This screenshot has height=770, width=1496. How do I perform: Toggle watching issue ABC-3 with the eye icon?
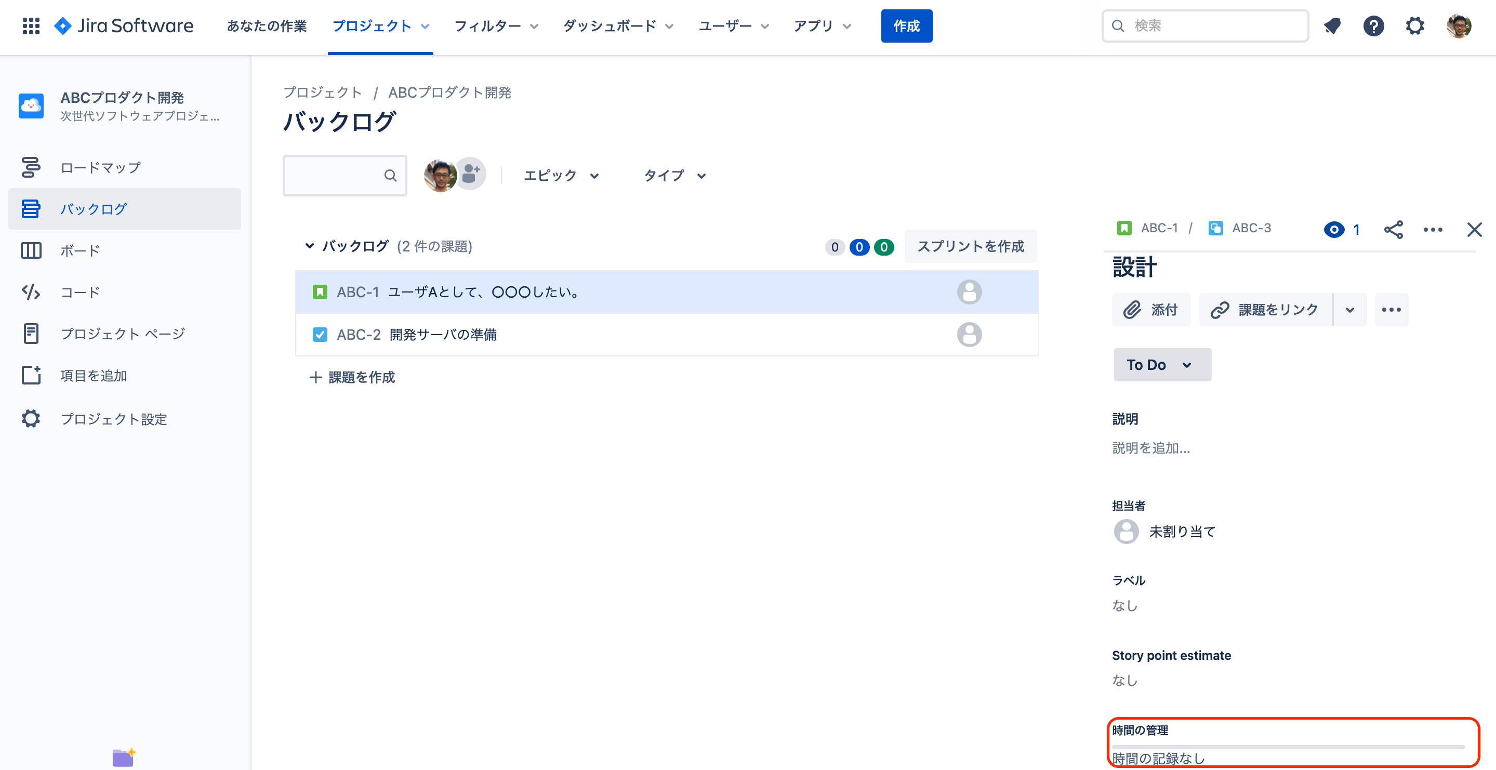[1334, 229]
